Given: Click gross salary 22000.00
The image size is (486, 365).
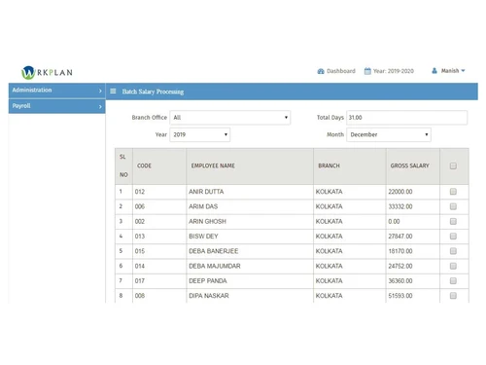Looking at the screenshot, I should (x=400, y=192).
